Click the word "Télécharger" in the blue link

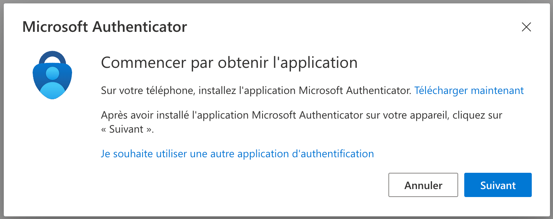tap(441, 91)
